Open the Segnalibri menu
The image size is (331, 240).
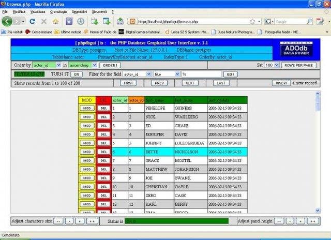[79, 12]
